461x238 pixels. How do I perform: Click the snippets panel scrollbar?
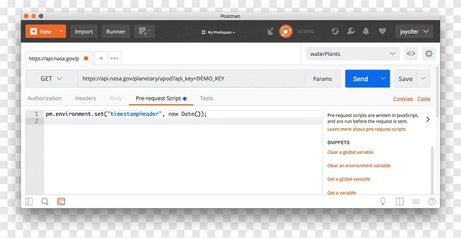pos(432,170)
